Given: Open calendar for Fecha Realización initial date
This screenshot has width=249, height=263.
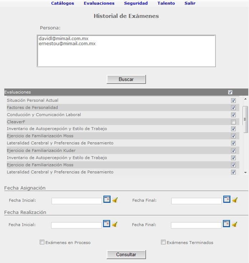Looking at the screenshot, I should click(x=107, y=224).
